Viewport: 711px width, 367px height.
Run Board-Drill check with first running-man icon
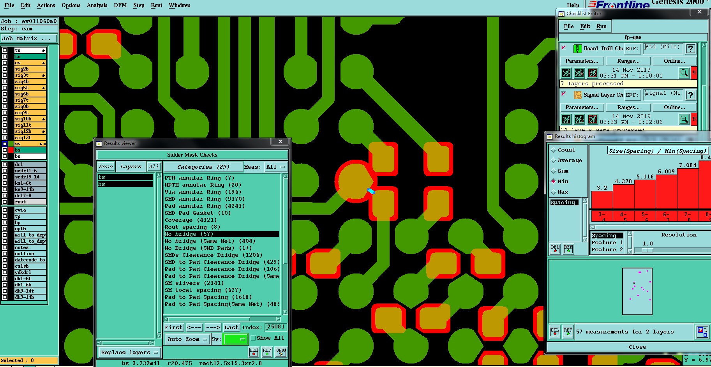click(x=566, y=73)
